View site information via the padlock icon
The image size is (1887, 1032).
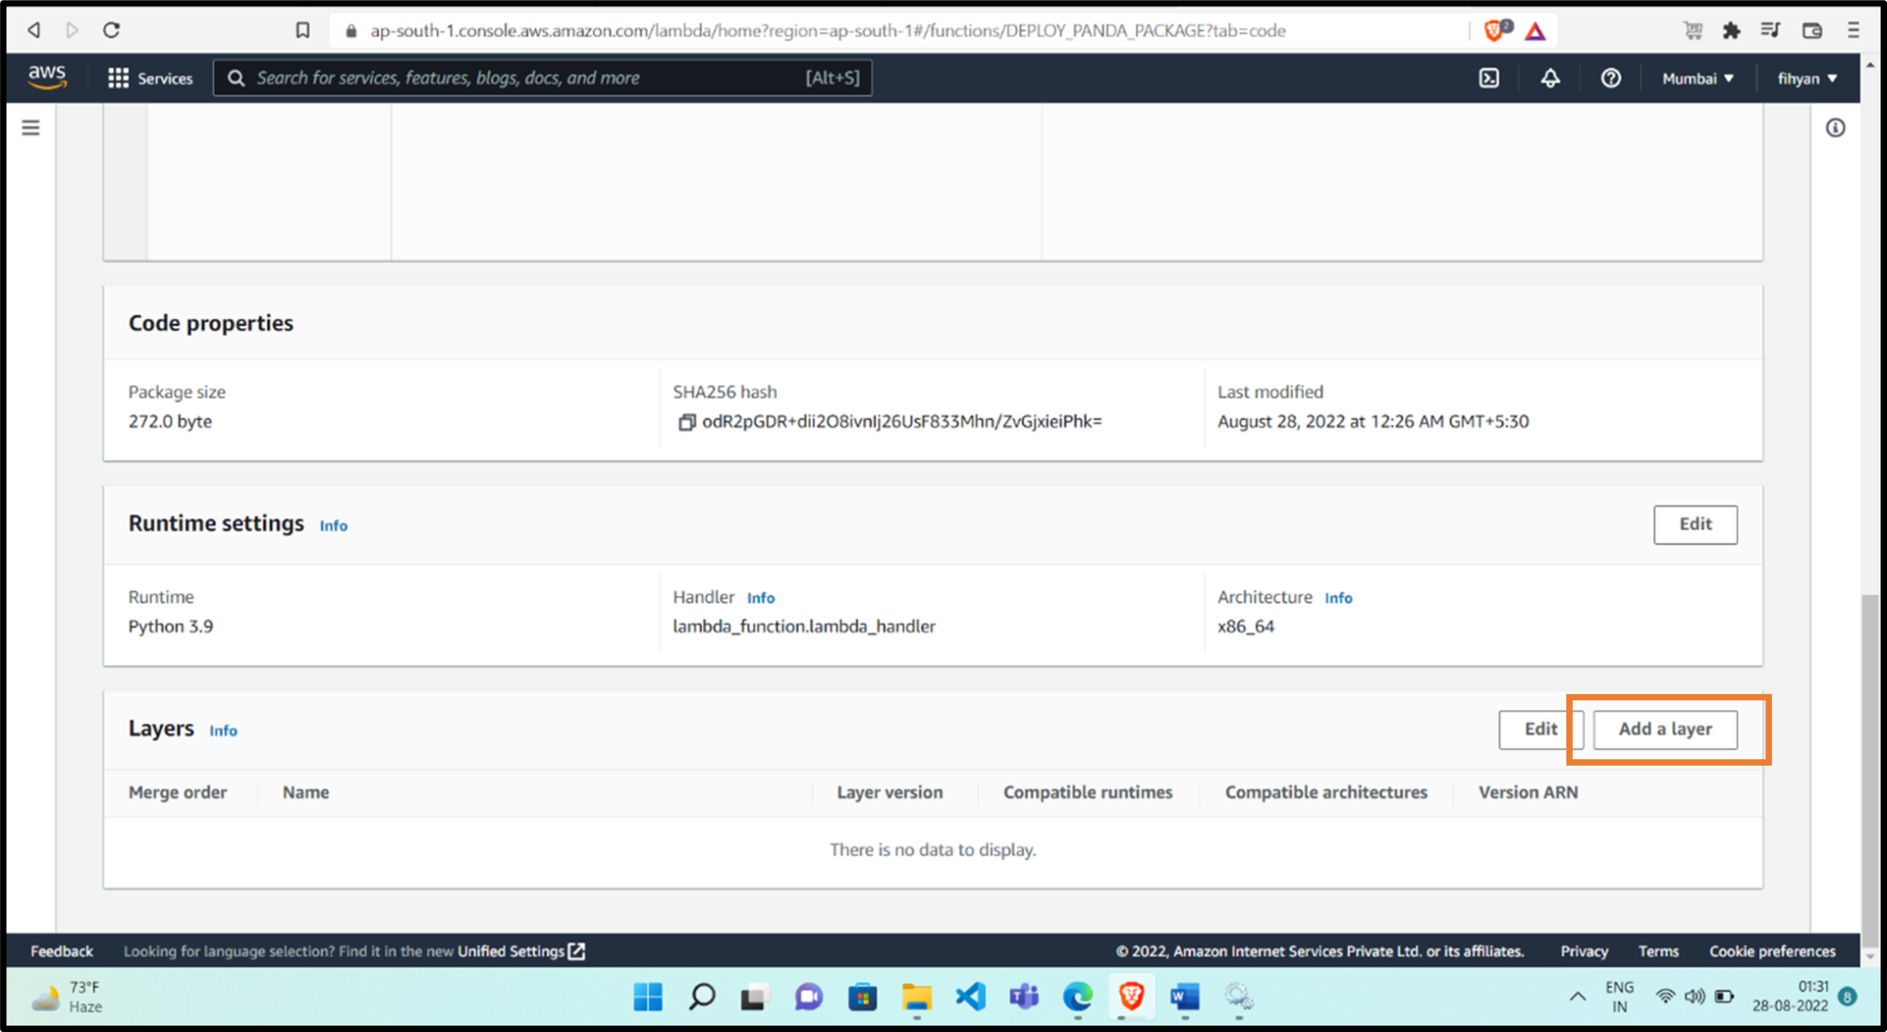click(x=350, y=29)
